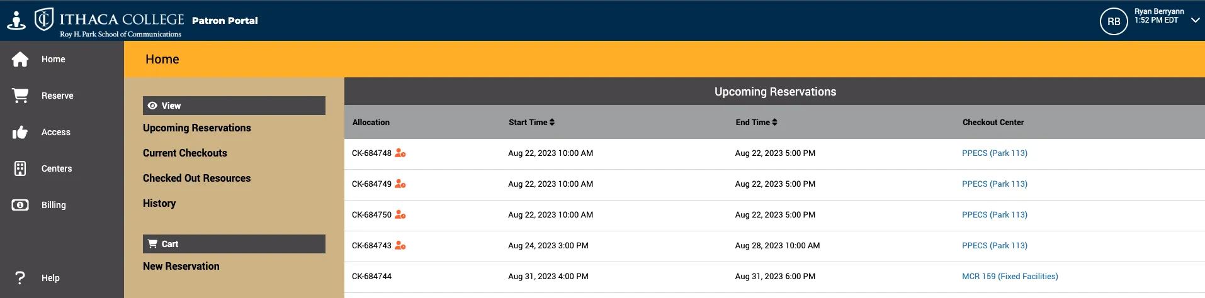Select Checked Out Resources menu item

[196, 178]
